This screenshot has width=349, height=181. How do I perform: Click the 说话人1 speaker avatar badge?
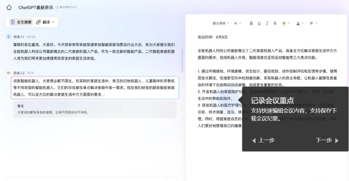[x=9, y=37]
